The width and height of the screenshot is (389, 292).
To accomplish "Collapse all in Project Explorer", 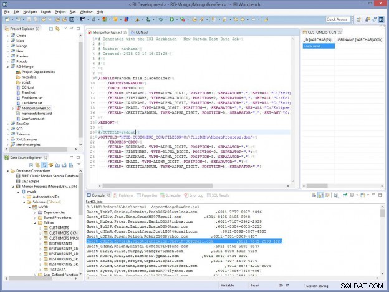I will tap(51, 29).
